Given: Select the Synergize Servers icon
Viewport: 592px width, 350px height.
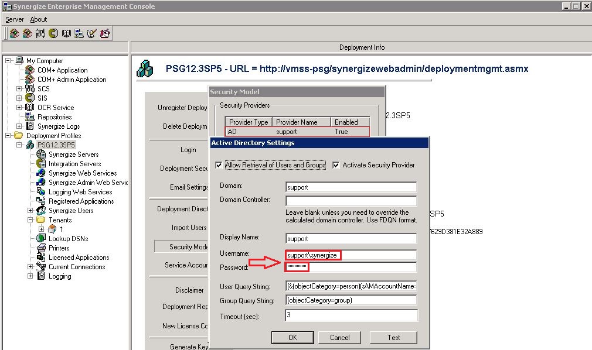Looking at the screenshot, I should pos(41,155).
